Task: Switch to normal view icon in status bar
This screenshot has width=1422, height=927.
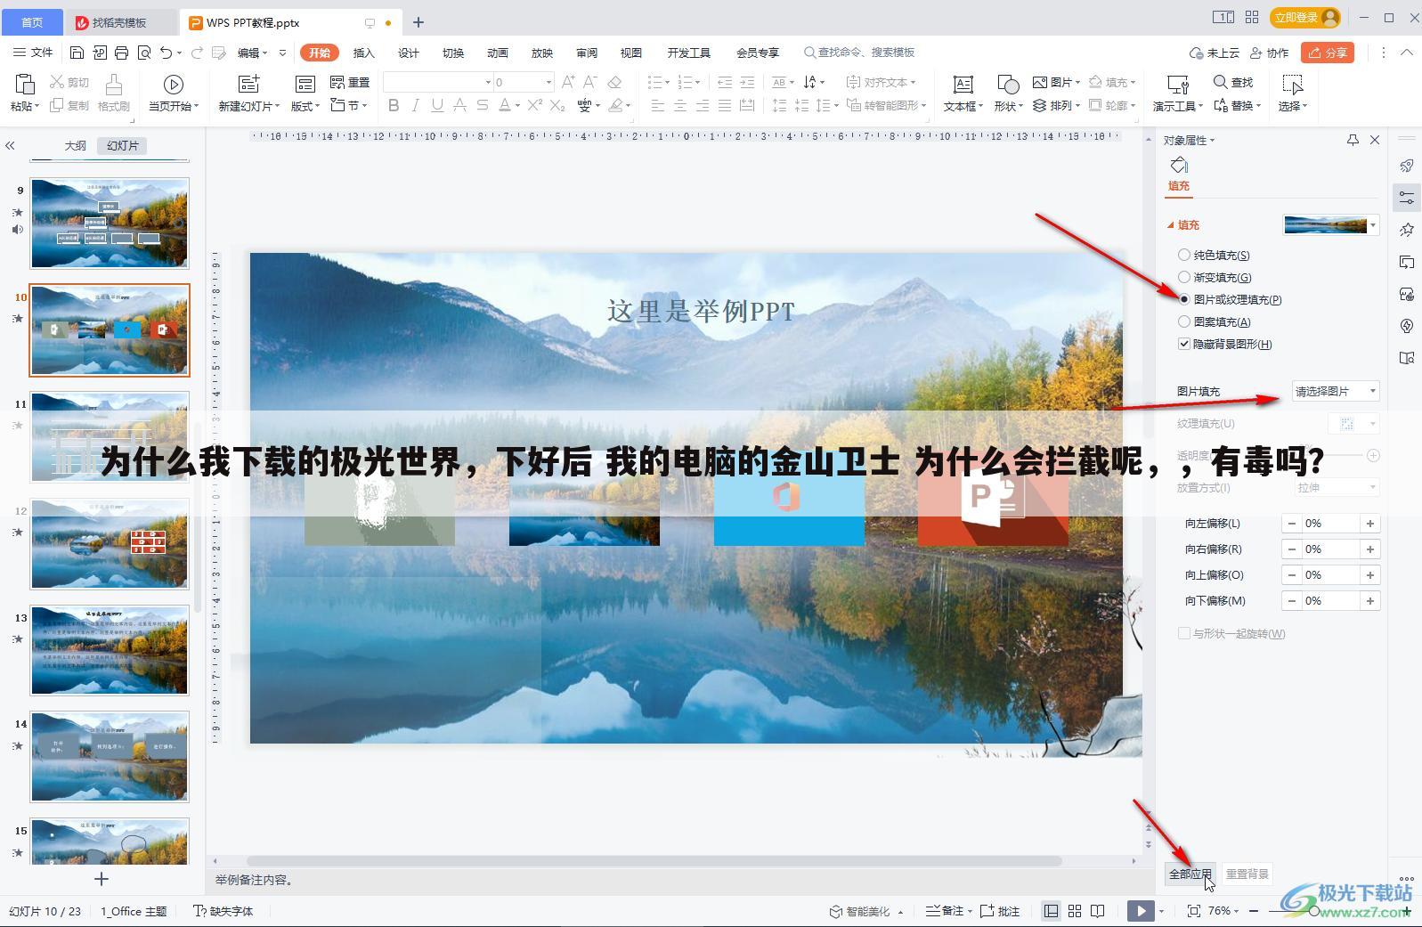Action: click(x=1052, y=911)
